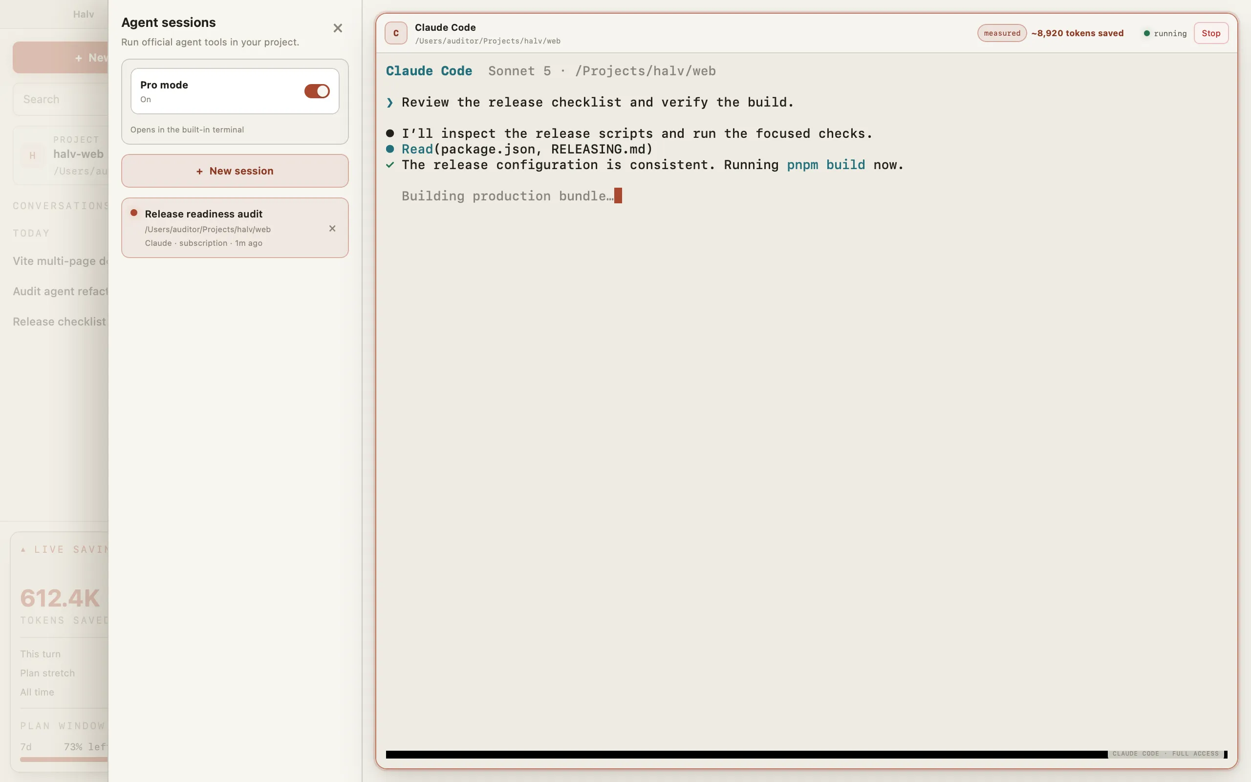Click the 'measured' badge
The width and height of the screenshot is (1251, 782).
pyautogui.click(x=1002, y=33)
